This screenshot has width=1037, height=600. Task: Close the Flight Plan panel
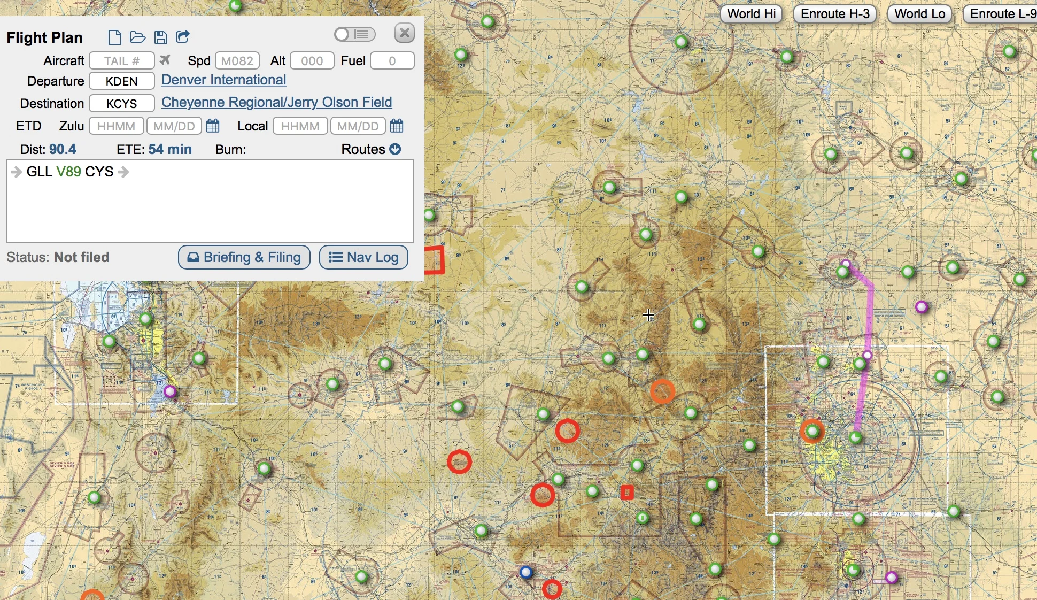405,33
